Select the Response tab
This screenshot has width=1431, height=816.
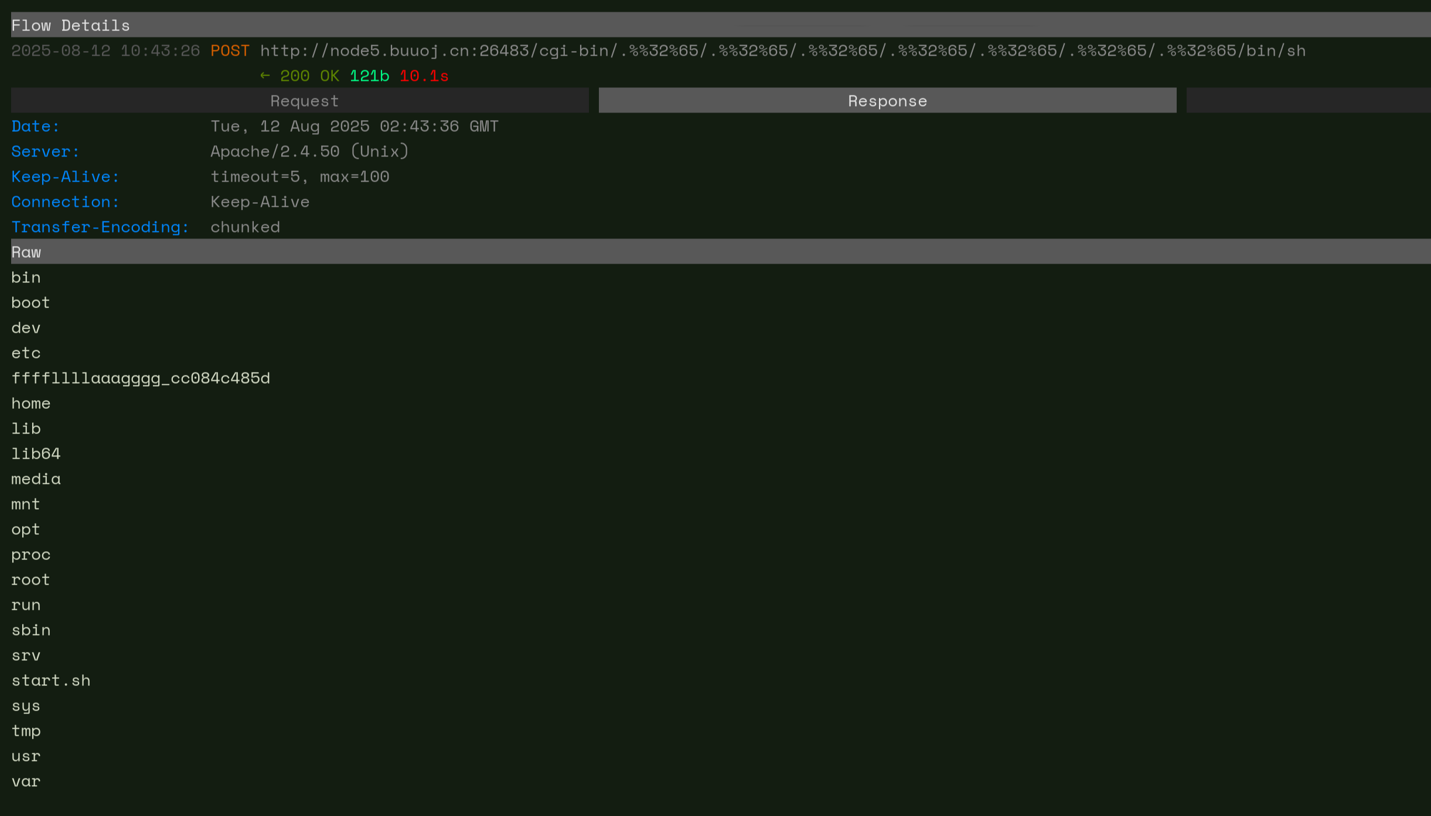coord(887,100)
